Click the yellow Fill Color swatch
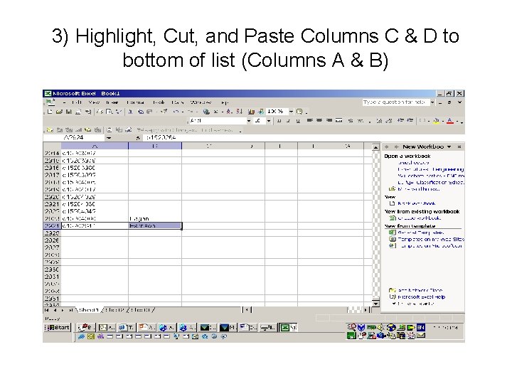Screen dimensions: 512x384 pyautogui.click(x=436, y=121)
